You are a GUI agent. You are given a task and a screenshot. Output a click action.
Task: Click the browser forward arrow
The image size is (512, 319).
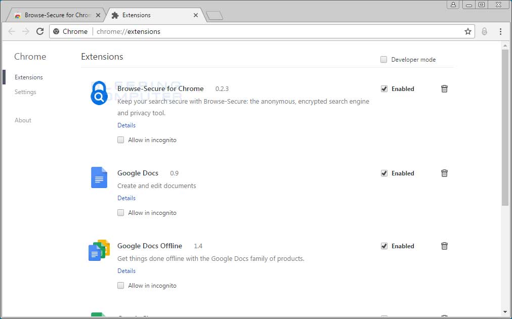click(25, 31)
